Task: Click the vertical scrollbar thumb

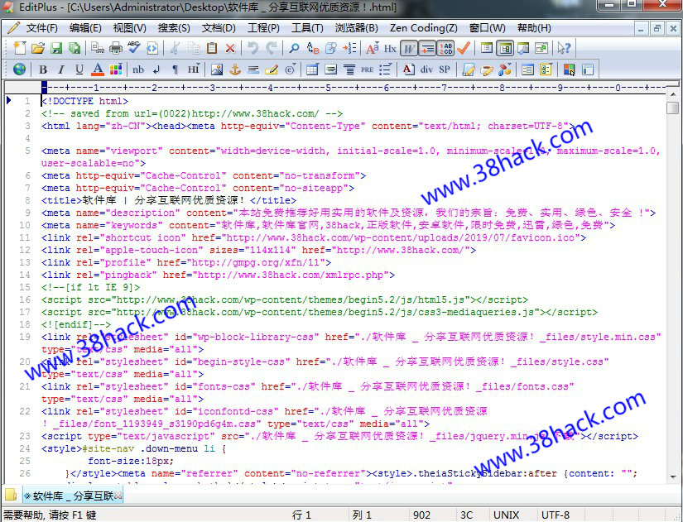Action: (672, 107)
